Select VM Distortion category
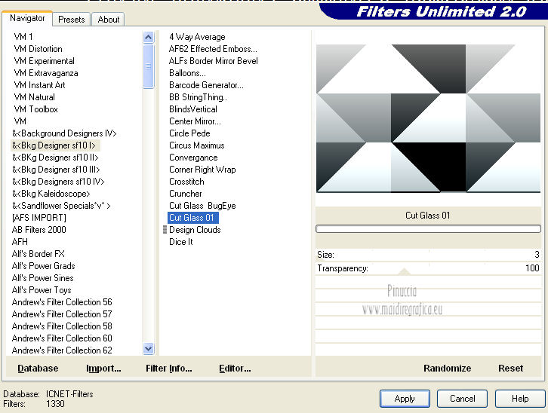This screenshot has width=548, height=413. click(x=38, y=49)
